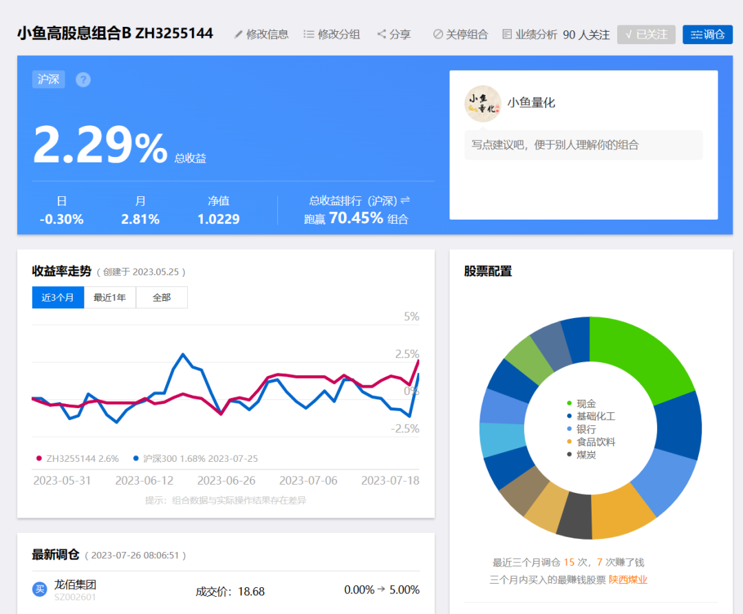Click the 关停组合 stop icon
Screen dimensions: 743x614
pyautogui.click(x=438, y=34)
